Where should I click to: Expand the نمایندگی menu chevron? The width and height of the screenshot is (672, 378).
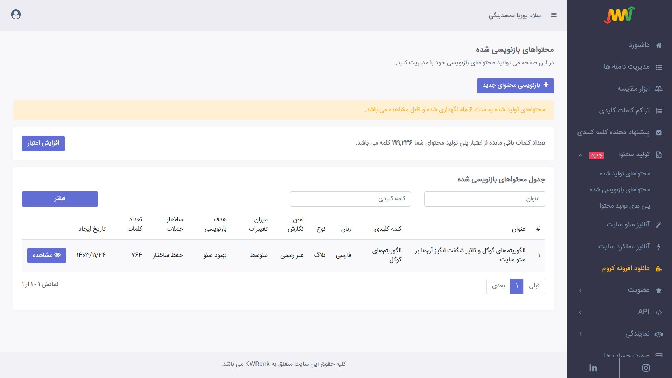(x=580, y=334)
